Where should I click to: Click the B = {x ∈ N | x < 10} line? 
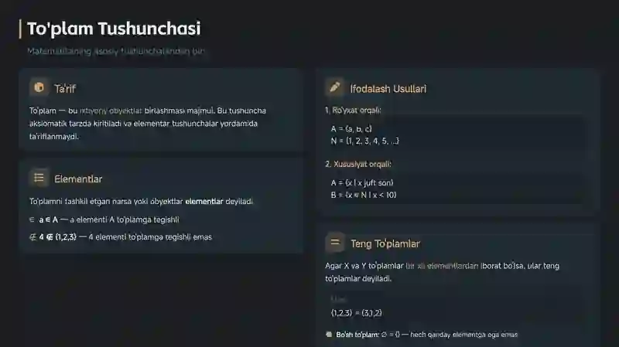click(x=364, y=195)
